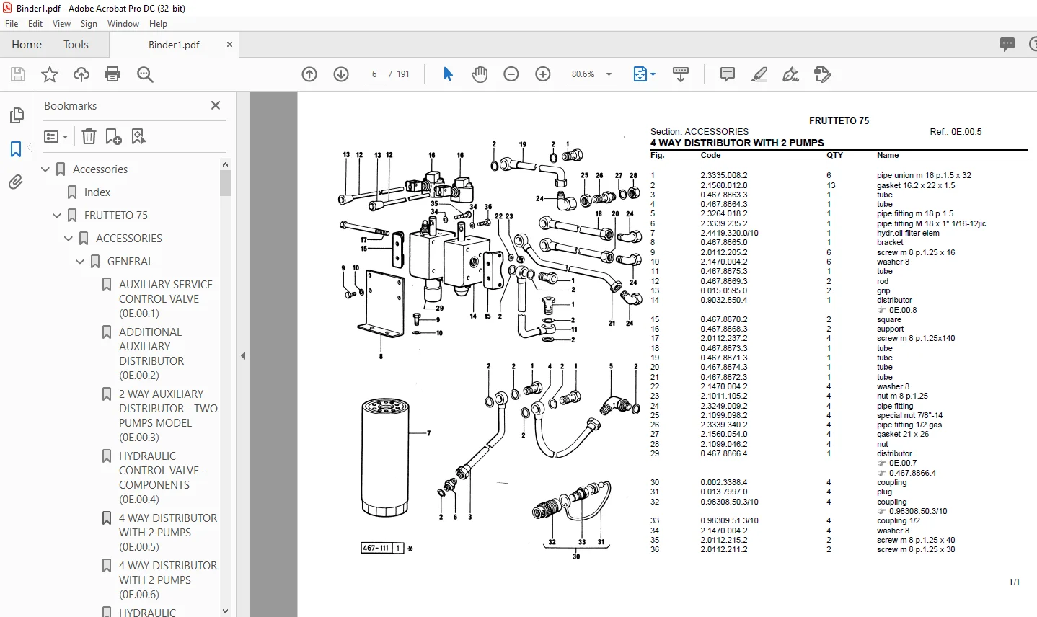Open the comments speech bubble icon
Viewport: 1037px width, 617px height.
1007,44
